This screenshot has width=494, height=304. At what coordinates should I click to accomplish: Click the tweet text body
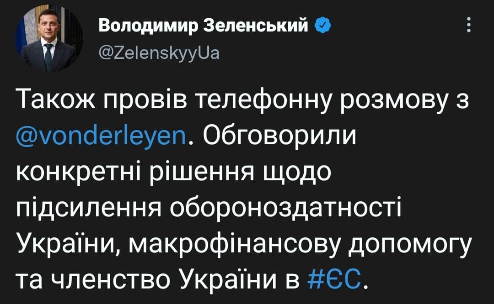(229, 183)
